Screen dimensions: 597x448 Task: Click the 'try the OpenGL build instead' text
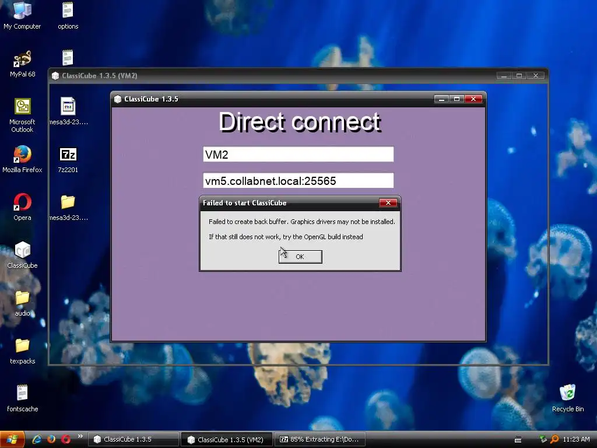(323, 237)
